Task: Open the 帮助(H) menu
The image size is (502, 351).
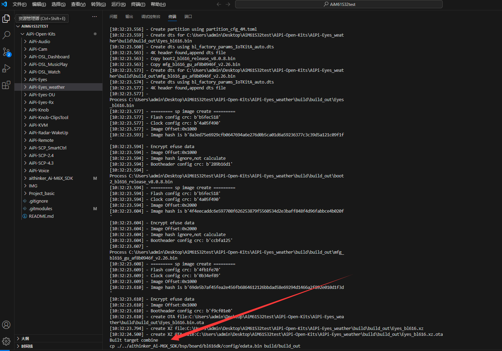Action: (x=158, y=4)
